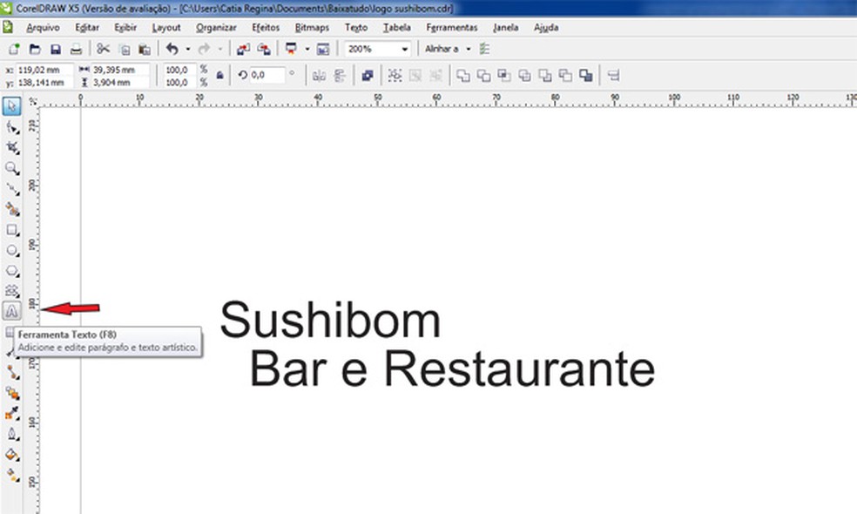Select the Crop tool

coord(12,147)
